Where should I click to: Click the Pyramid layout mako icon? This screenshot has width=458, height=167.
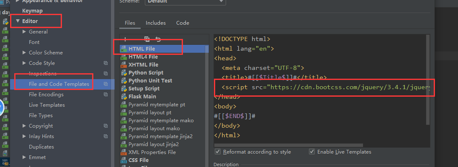point(124,128)
